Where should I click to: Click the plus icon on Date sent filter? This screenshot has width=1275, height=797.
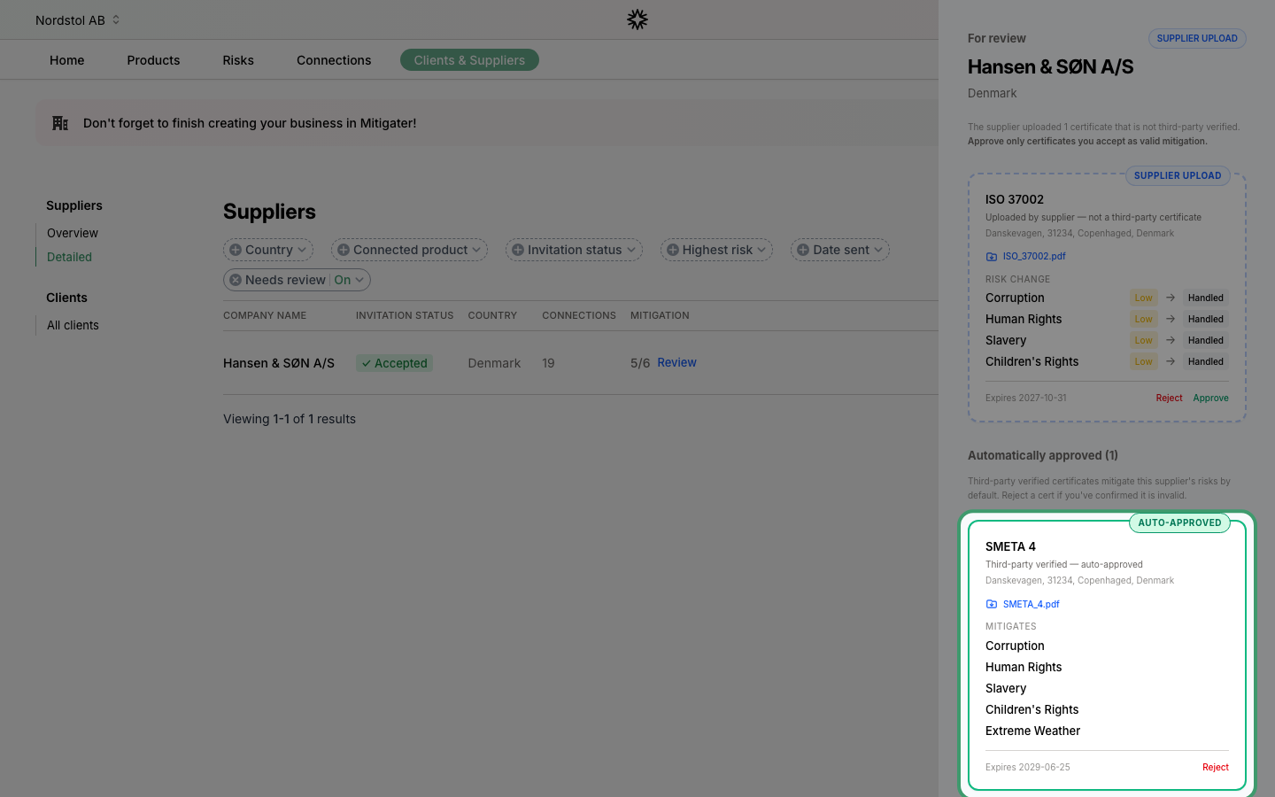[803, 250]
